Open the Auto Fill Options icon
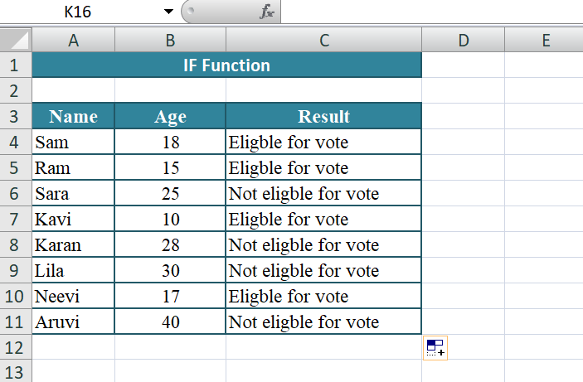The width and height of the screenshot is (583, 382). click(435, 348)
